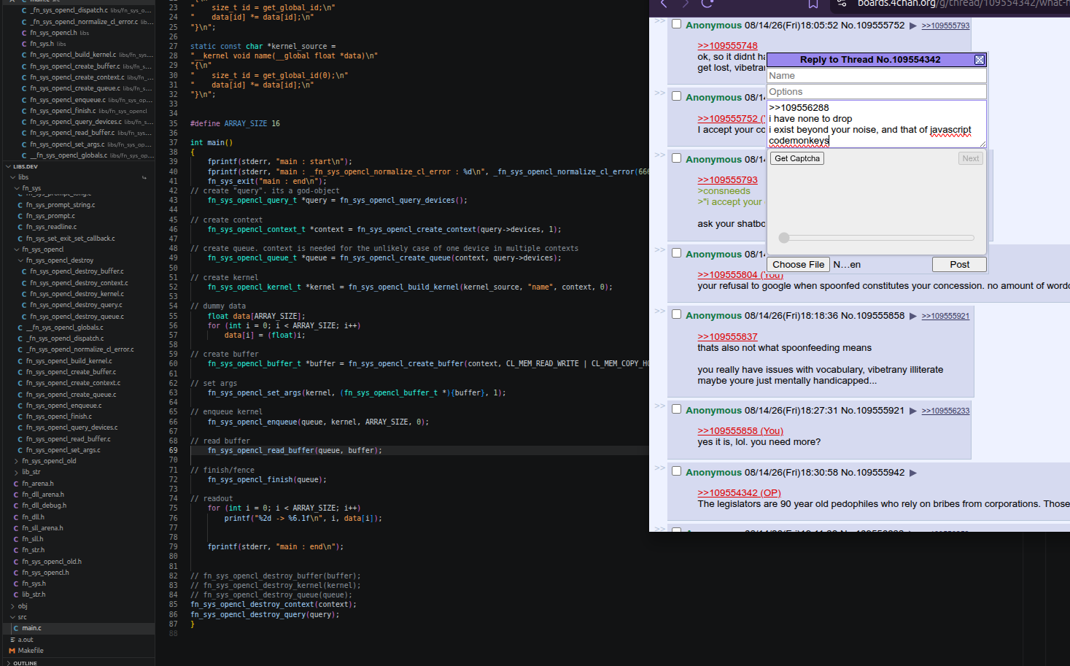The width and height of the screenshot is (1070, 666).
Task: Click the browser address bar URL
Action: coord(964,4)
